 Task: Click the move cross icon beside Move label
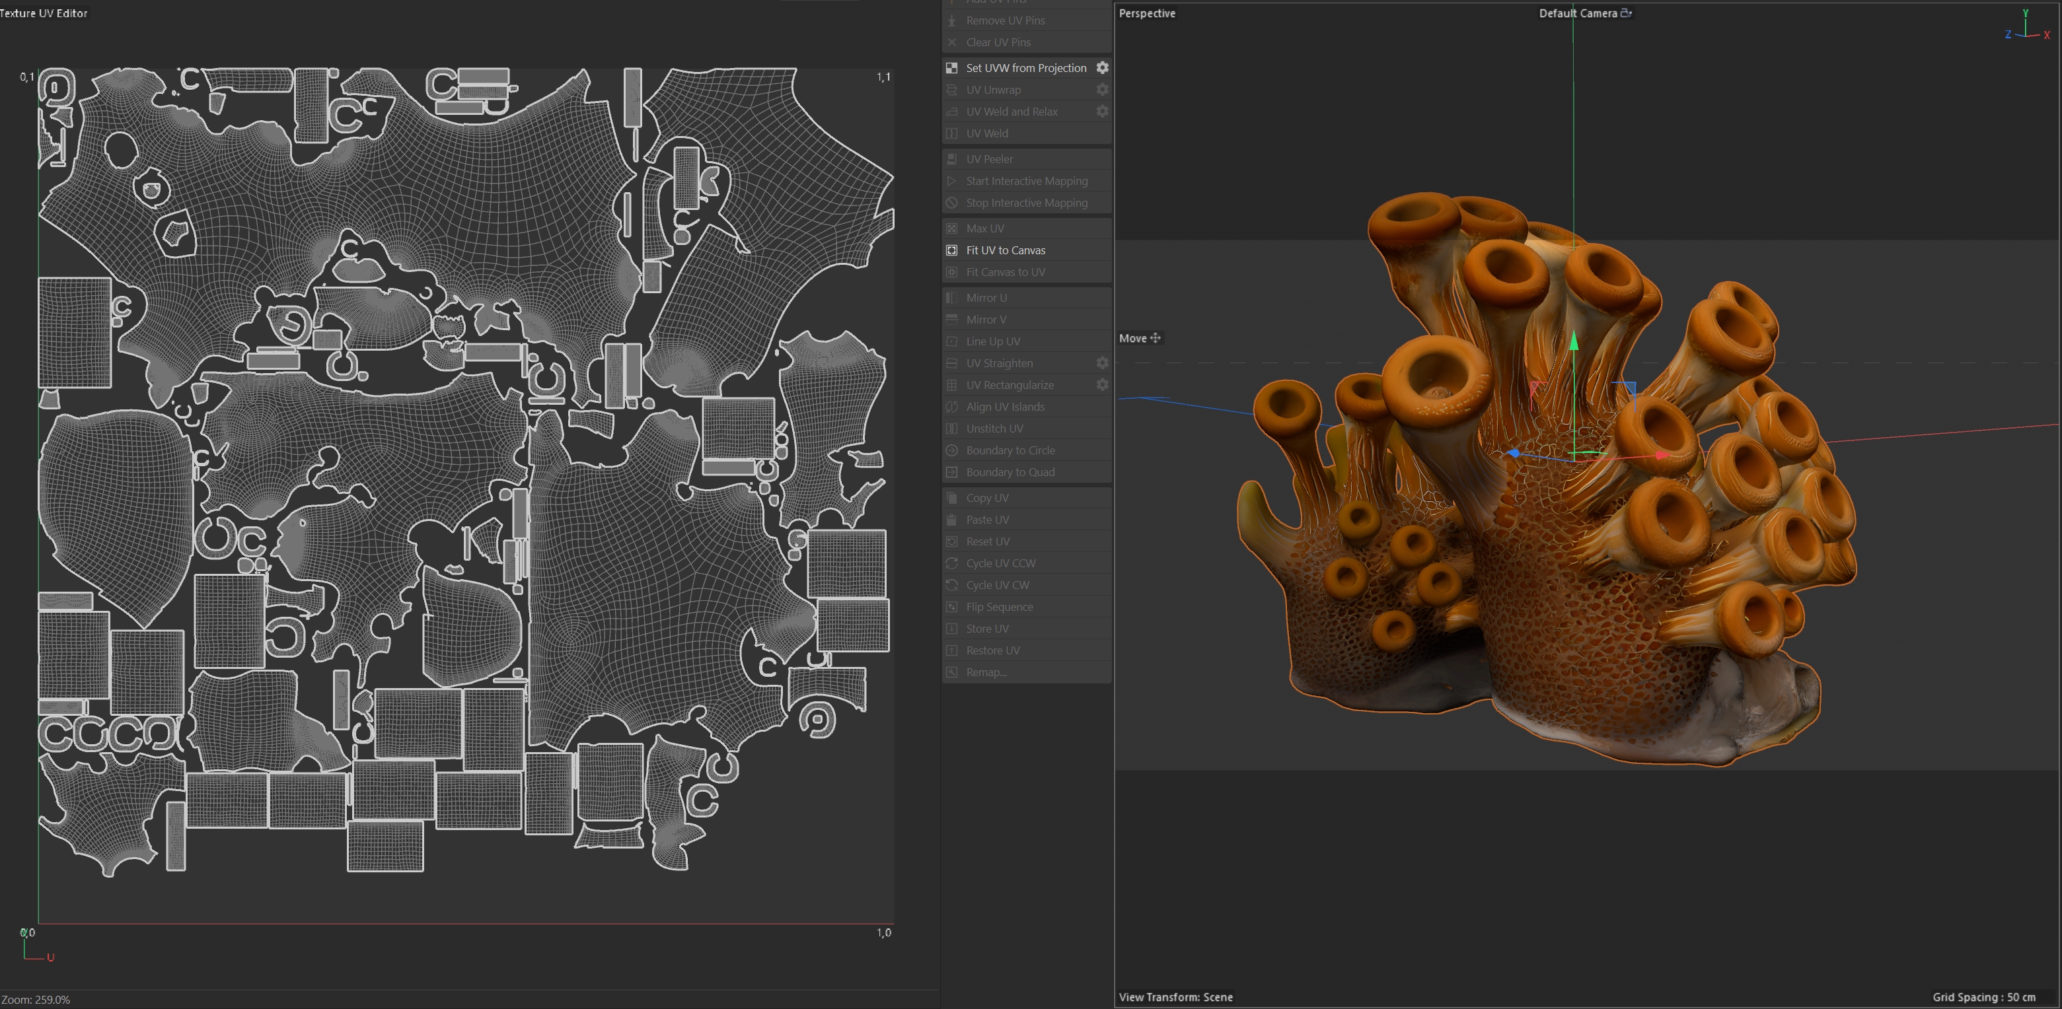tap(1155, 339)
